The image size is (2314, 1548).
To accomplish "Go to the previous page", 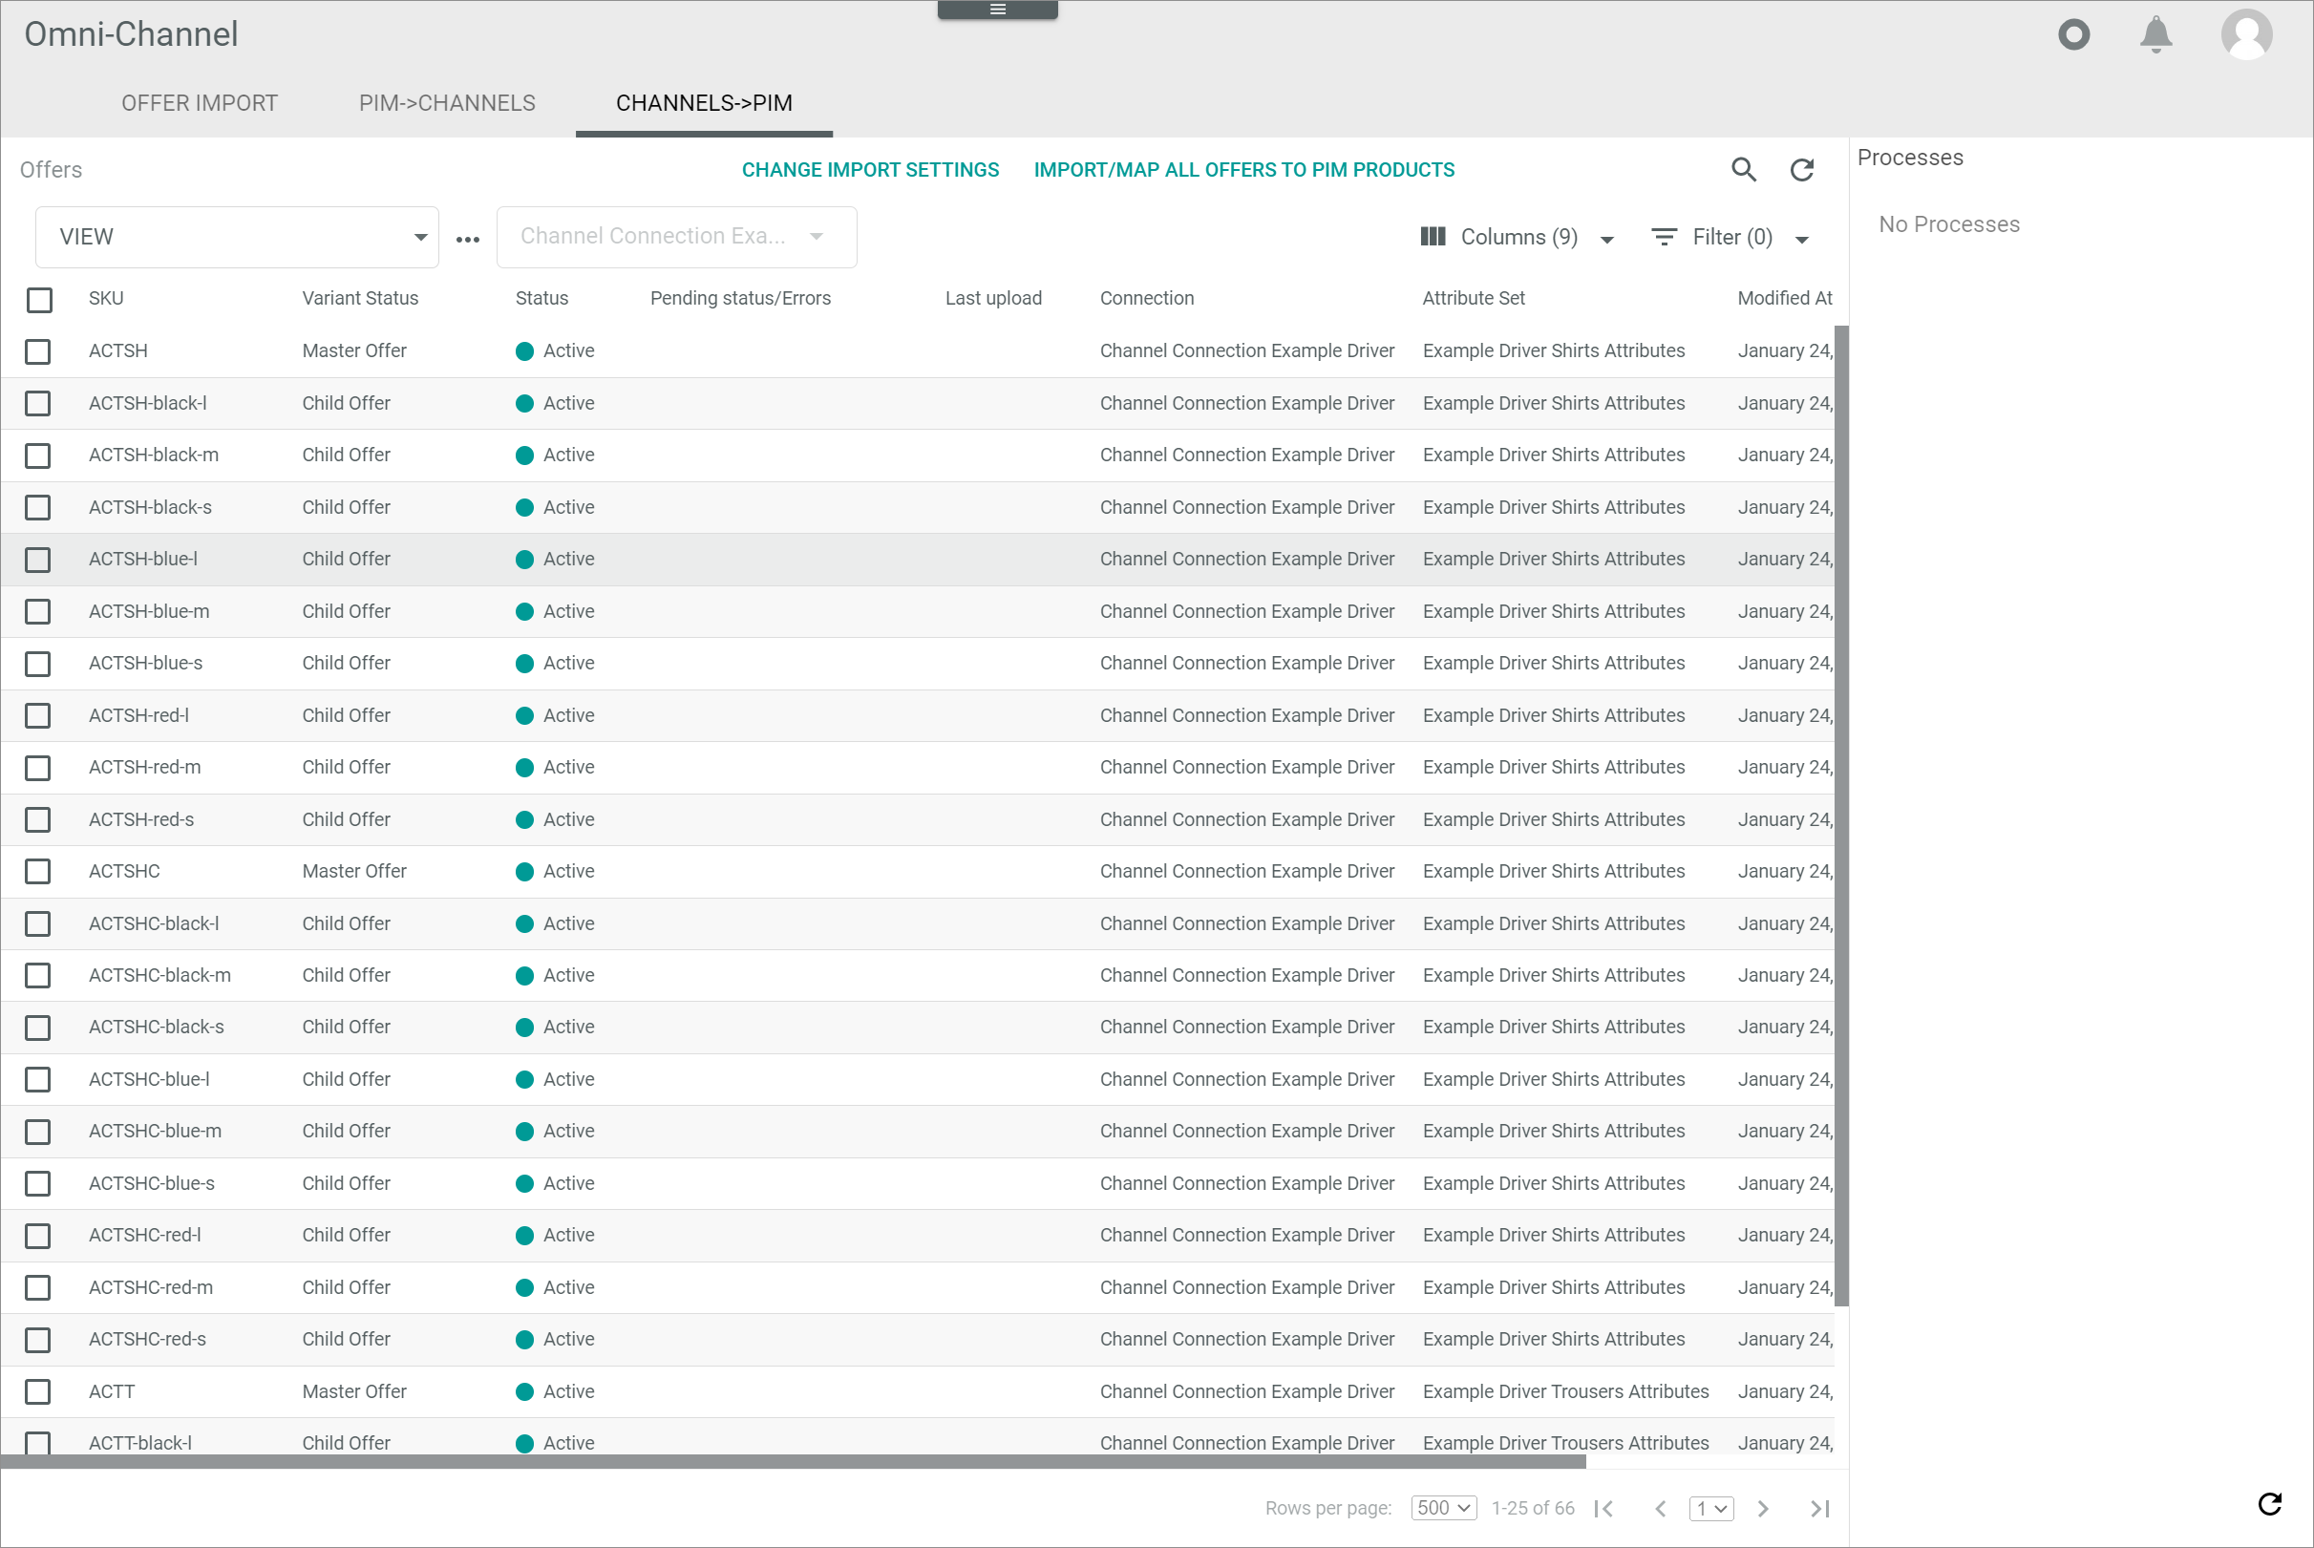I will [1661, 1509].
